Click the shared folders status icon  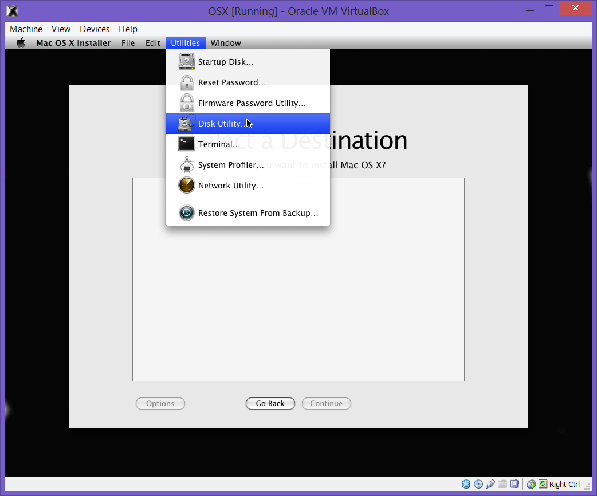tap(502, 484)
